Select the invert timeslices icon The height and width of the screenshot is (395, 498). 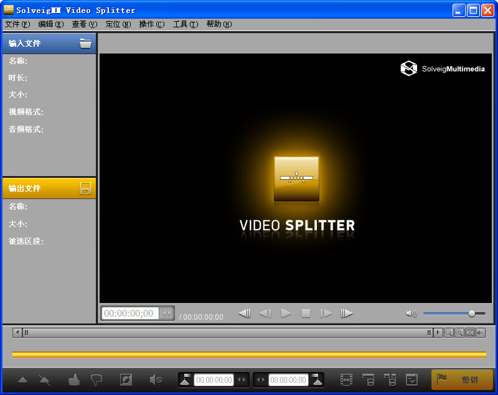(125, 379)
